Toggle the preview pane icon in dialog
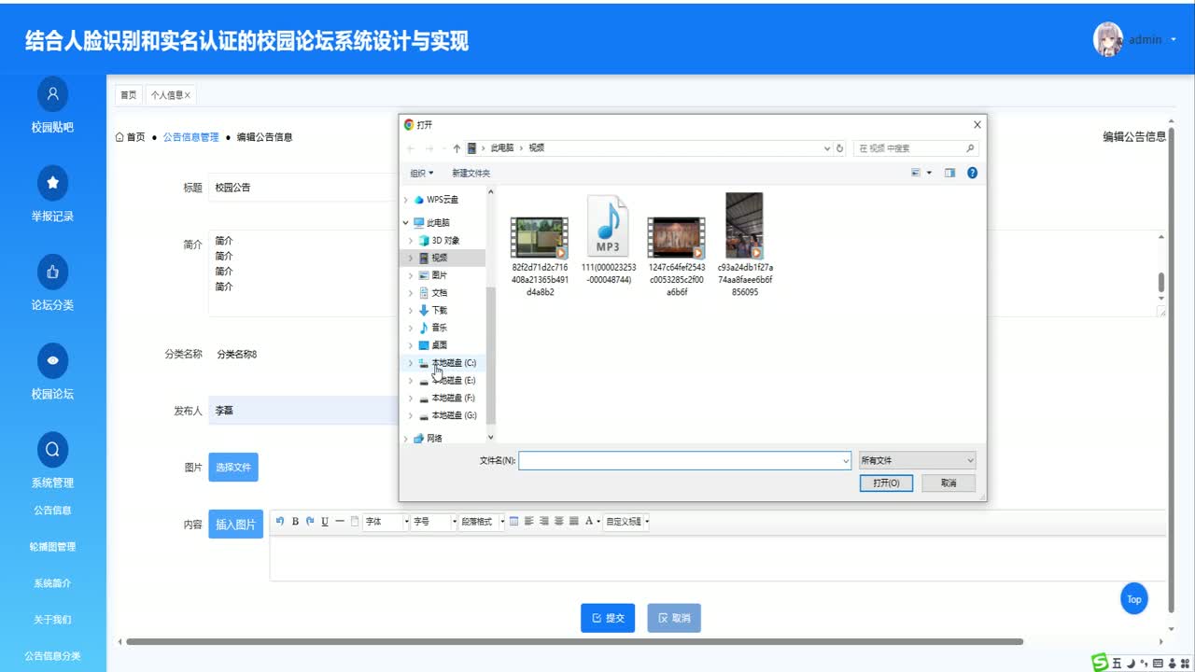The height and width of the screenshot is (672, 1195). tap(949, 173)
